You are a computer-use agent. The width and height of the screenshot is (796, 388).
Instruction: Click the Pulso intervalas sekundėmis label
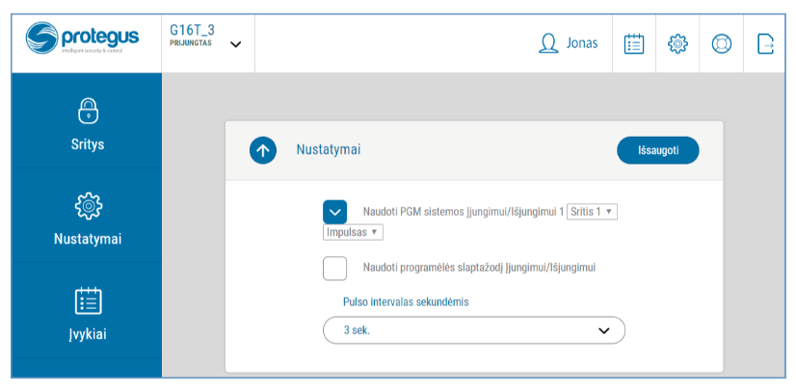(x=406, y=301)
